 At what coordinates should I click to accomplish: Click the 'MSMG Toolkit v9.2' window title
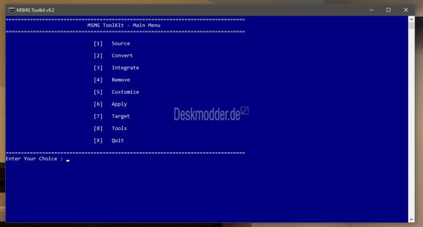click(x=36, y=10)
